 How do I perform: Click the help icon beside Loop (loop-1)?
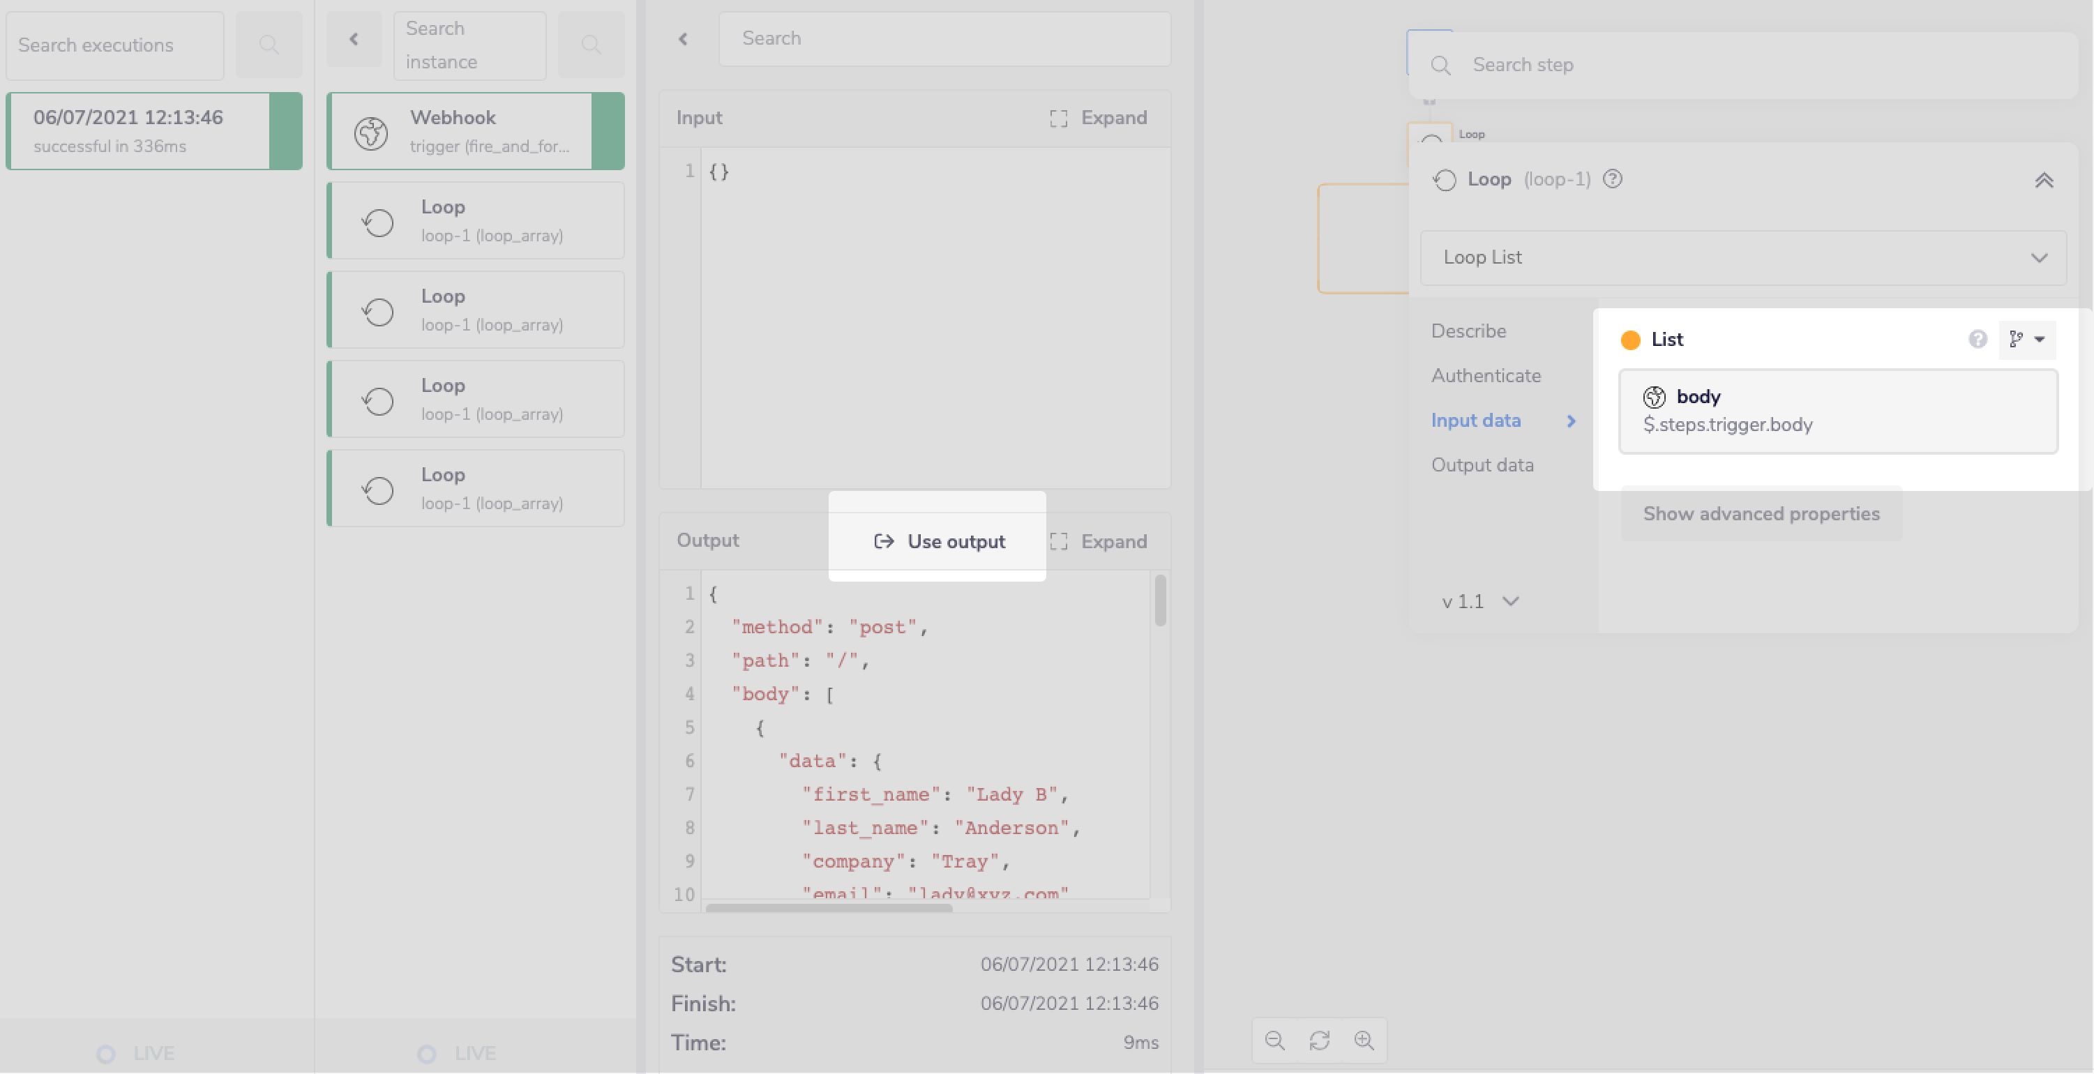click(1613, 180)
